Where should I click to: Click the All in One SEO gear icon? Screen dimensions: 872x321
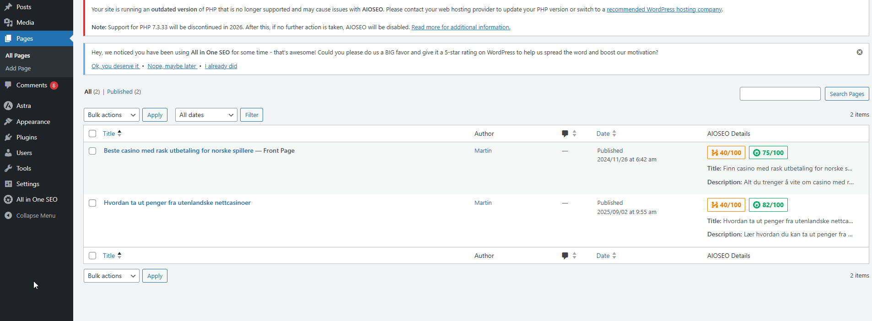[8, 199]
